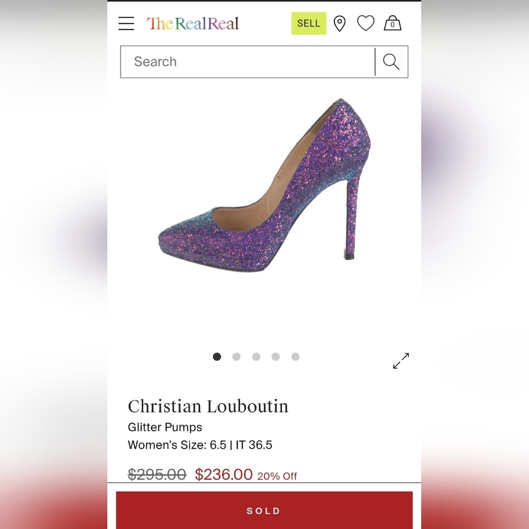Click the active first carousel dot

coord(217,357)
